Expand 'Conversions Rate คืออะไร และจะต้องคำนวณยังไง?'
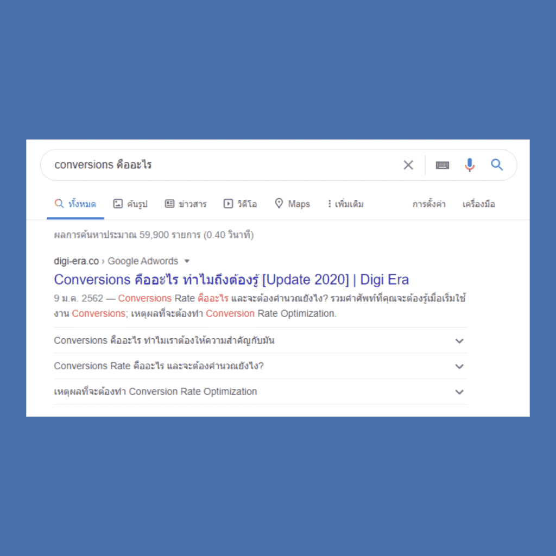556x556 pixels. [x=459, y=367]
